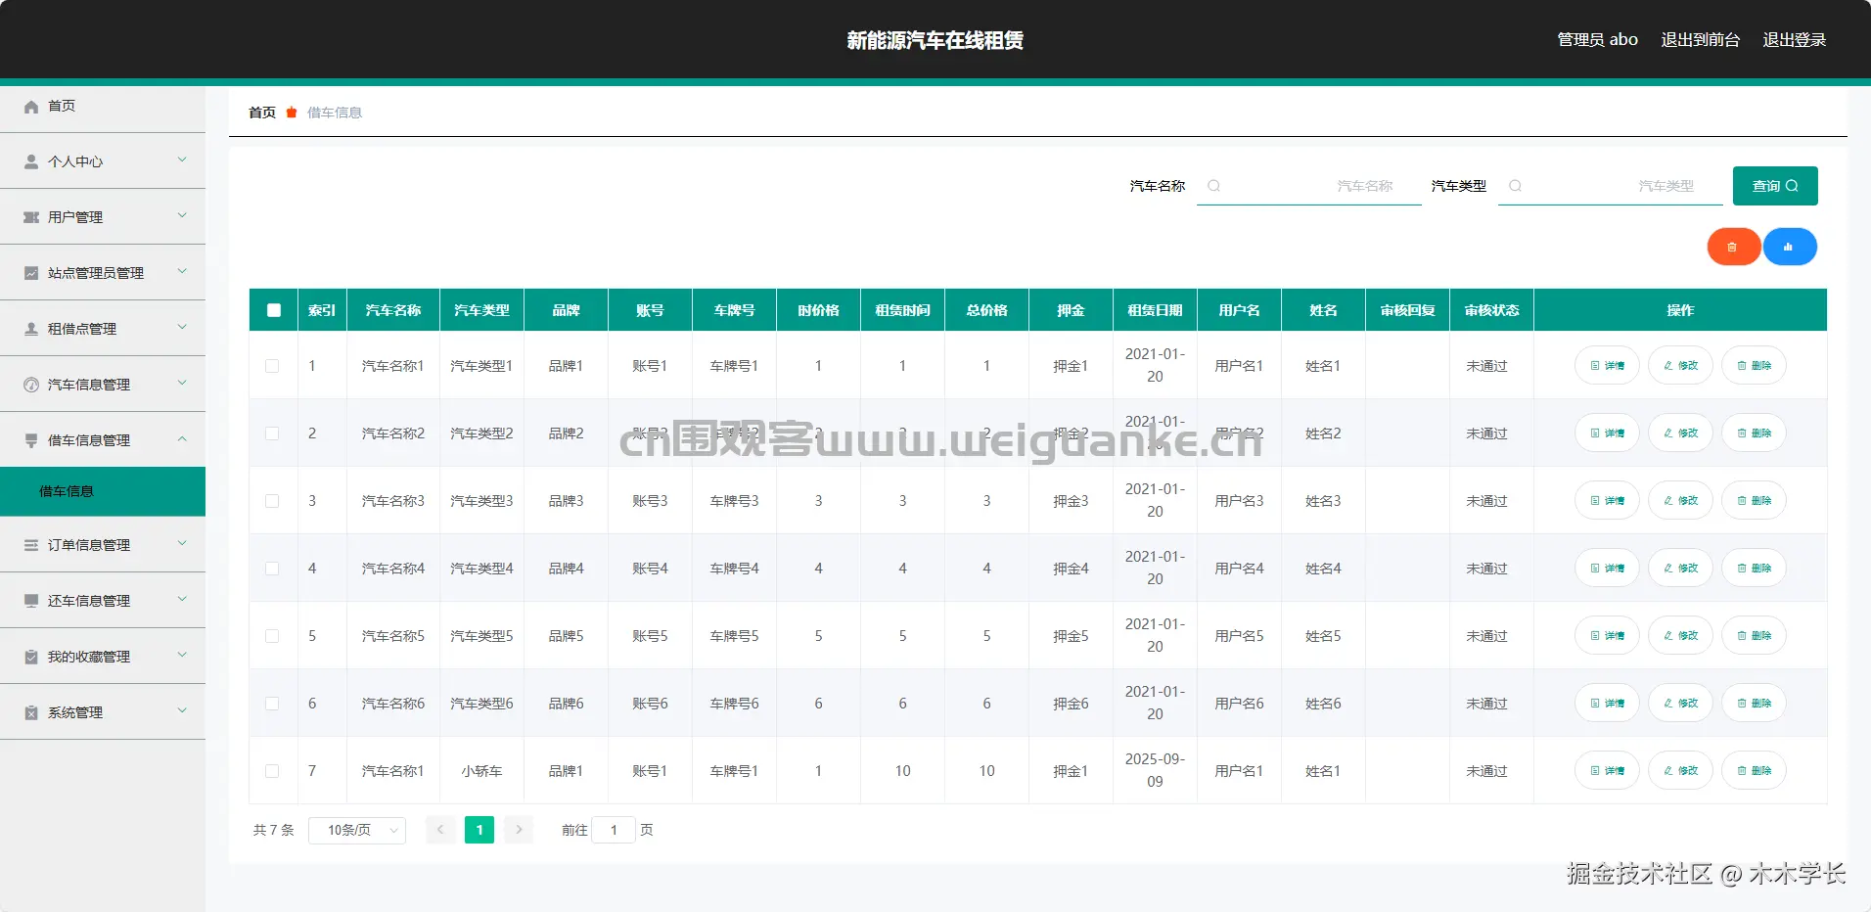Image resolution: width=1871 pixels, height=912 pixels.
Task: Click 删除 for the 汽车名称6 row
Action: 1755,704
